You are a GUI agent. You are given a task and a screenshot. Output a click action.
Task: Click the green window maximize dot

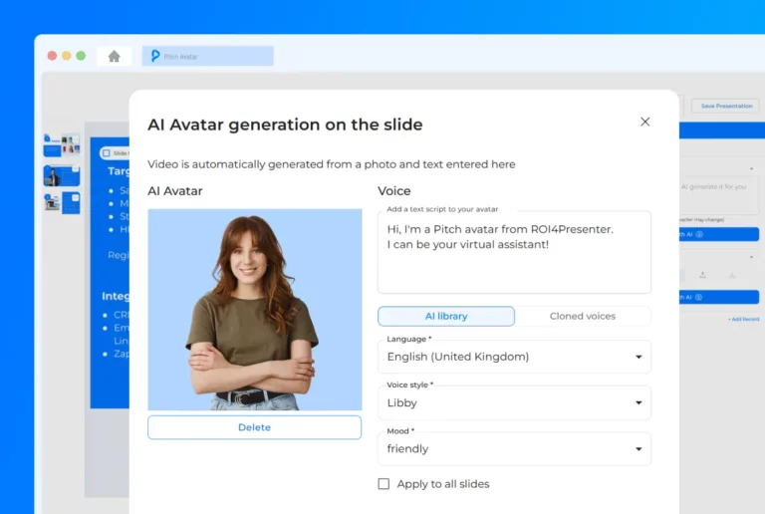(x=81, y=56)
